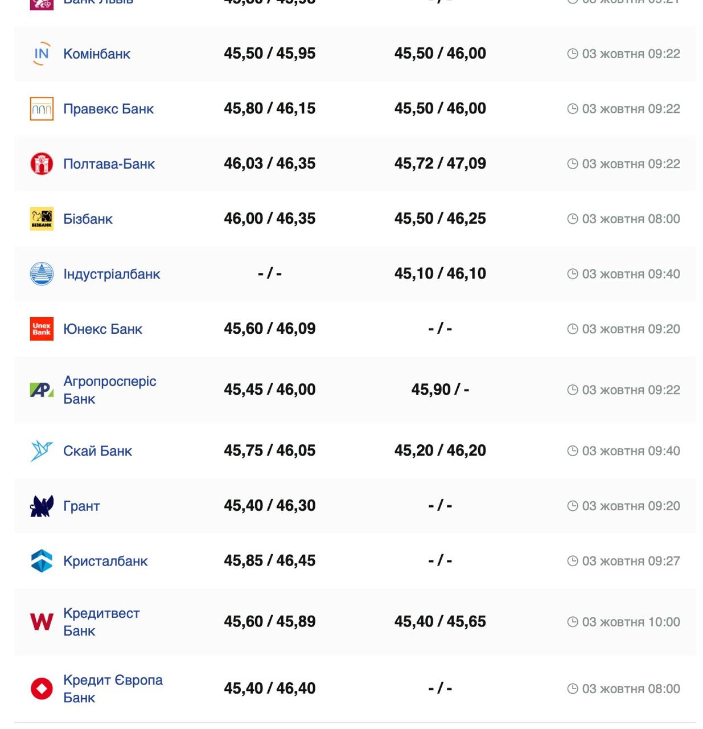
Task: Open the Юнекс Банк name link
Action: pyautogui.click(x=102, y=329)
